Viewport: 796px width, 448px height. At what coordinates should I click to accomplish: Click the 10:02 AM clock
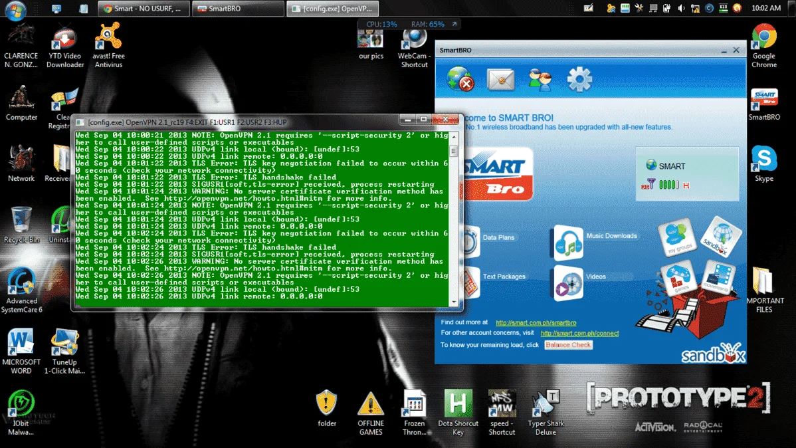click(766, 8)
